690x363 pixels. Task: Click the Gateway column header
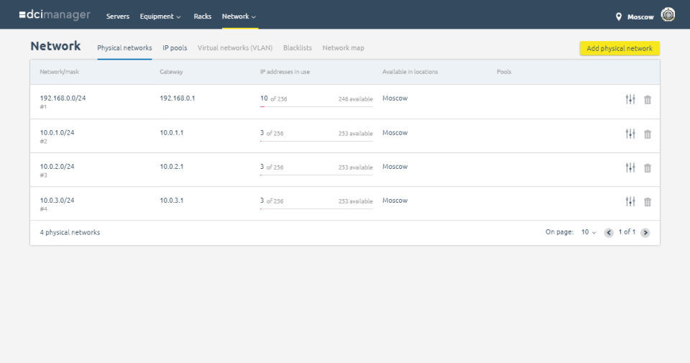(x=171, y=72)
